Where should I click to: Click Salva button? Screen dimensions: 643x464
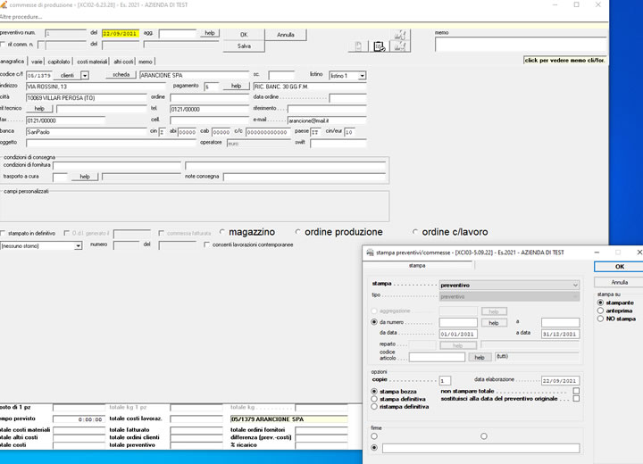click(x=244, y=46)
